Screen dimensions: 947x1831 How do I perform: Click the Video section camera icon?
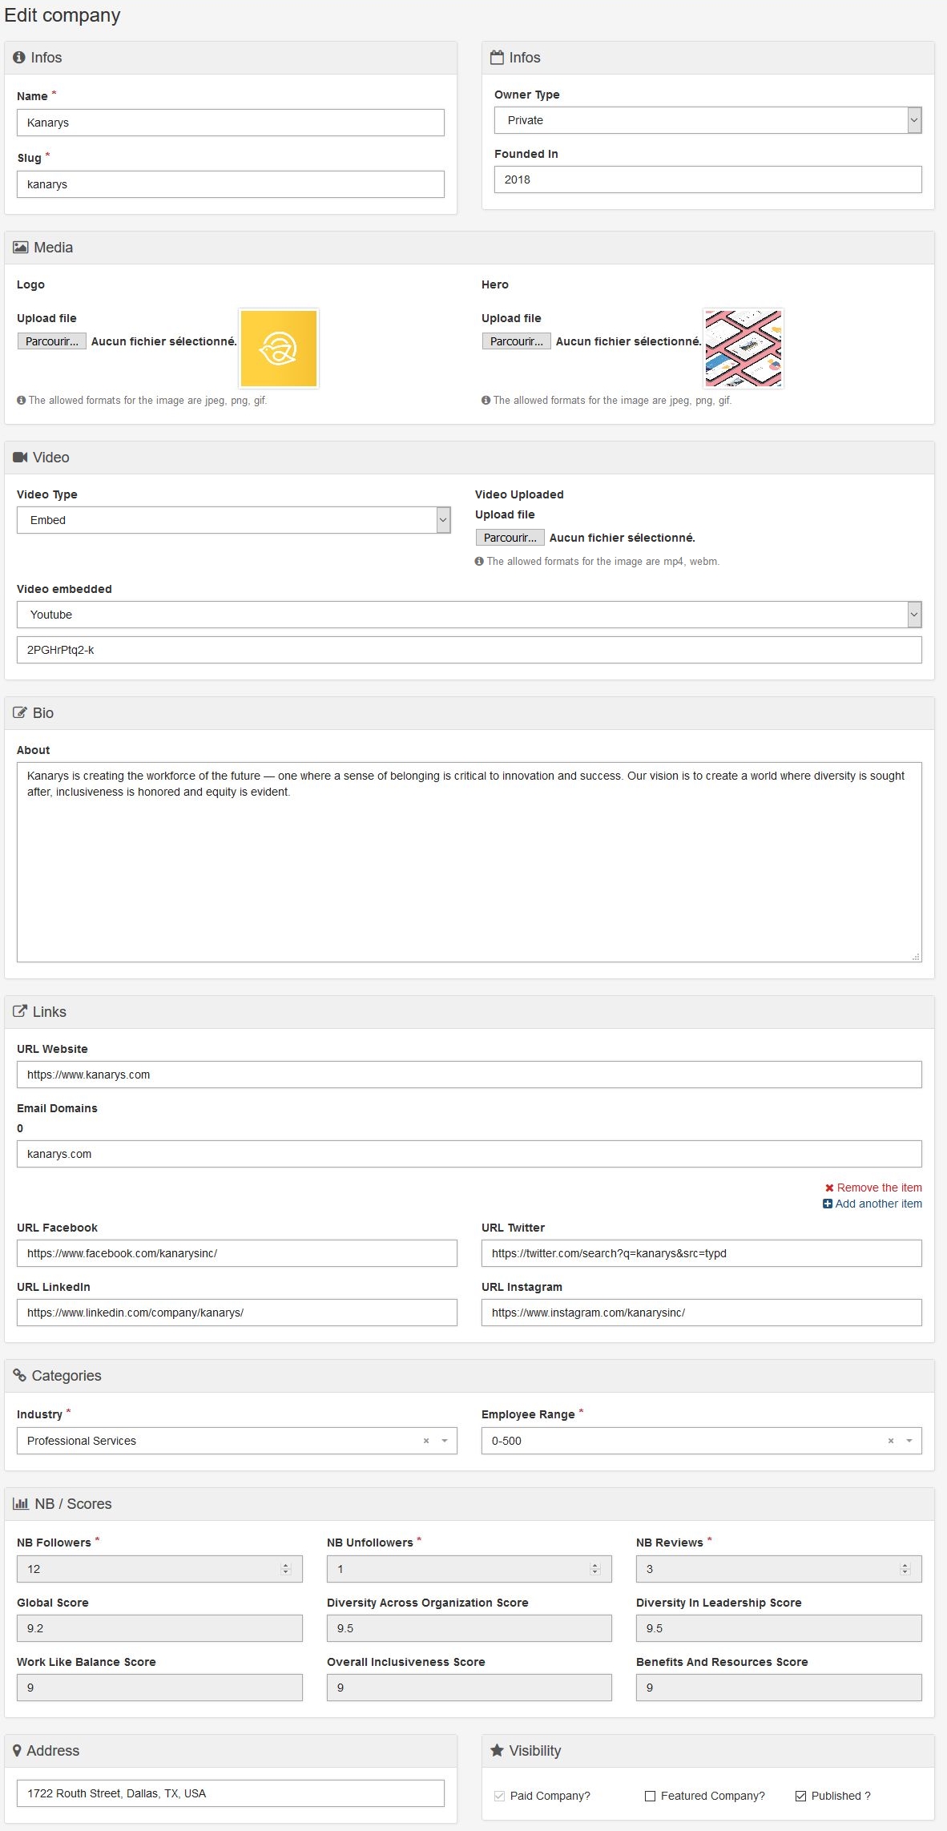tap(20, 458)
